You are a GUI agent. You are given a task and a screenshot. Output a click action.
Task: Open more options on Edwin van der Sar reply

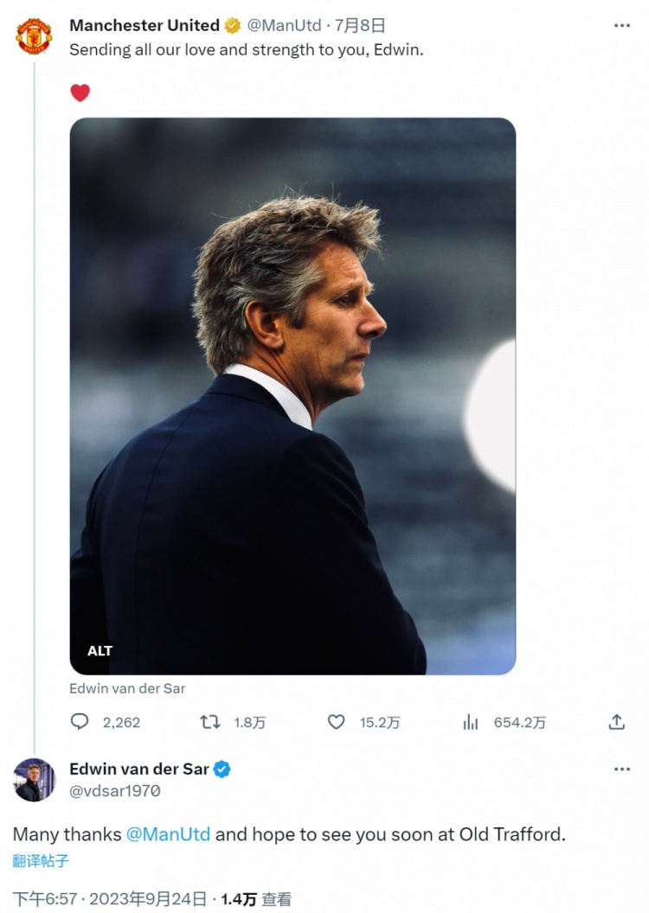[x=621, y=769]
